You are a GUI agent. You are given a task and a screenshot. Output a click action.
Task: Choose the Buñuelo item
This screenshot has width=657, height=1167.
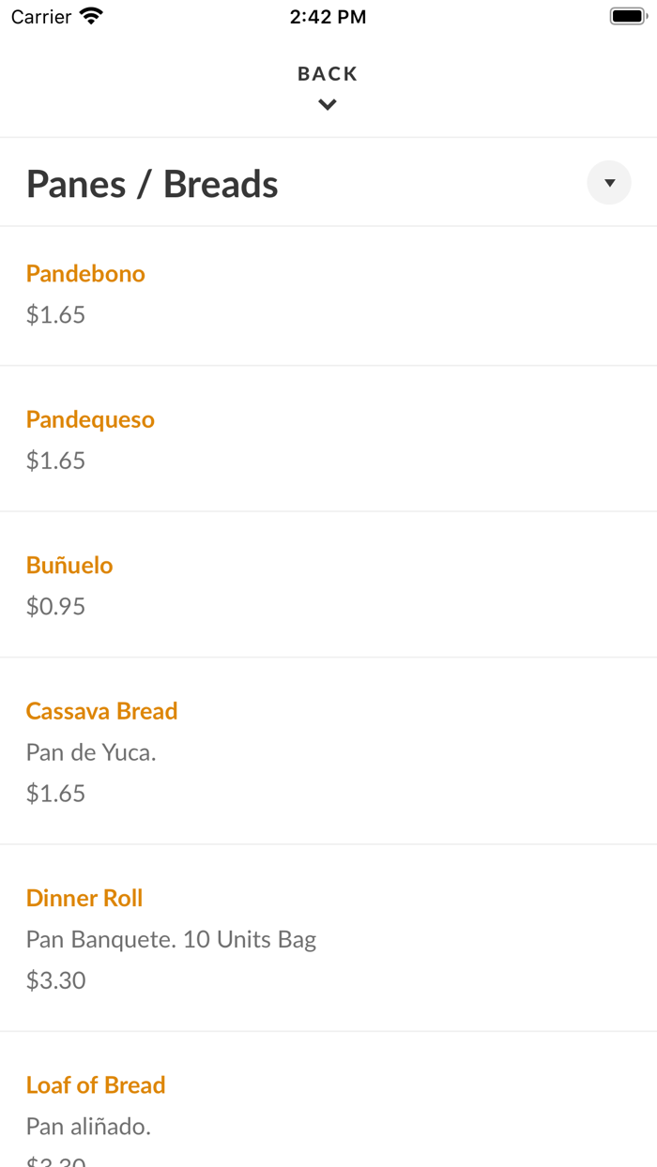(69, 566)
